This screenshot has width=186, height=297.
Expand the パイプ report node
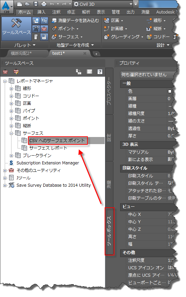[x=11, y=111]
